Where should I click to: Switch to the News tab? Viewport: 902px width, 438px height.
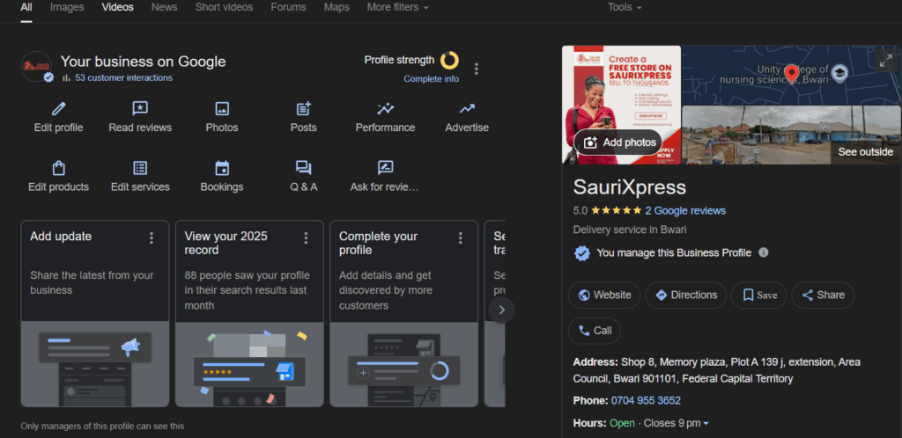coord(165,7)
